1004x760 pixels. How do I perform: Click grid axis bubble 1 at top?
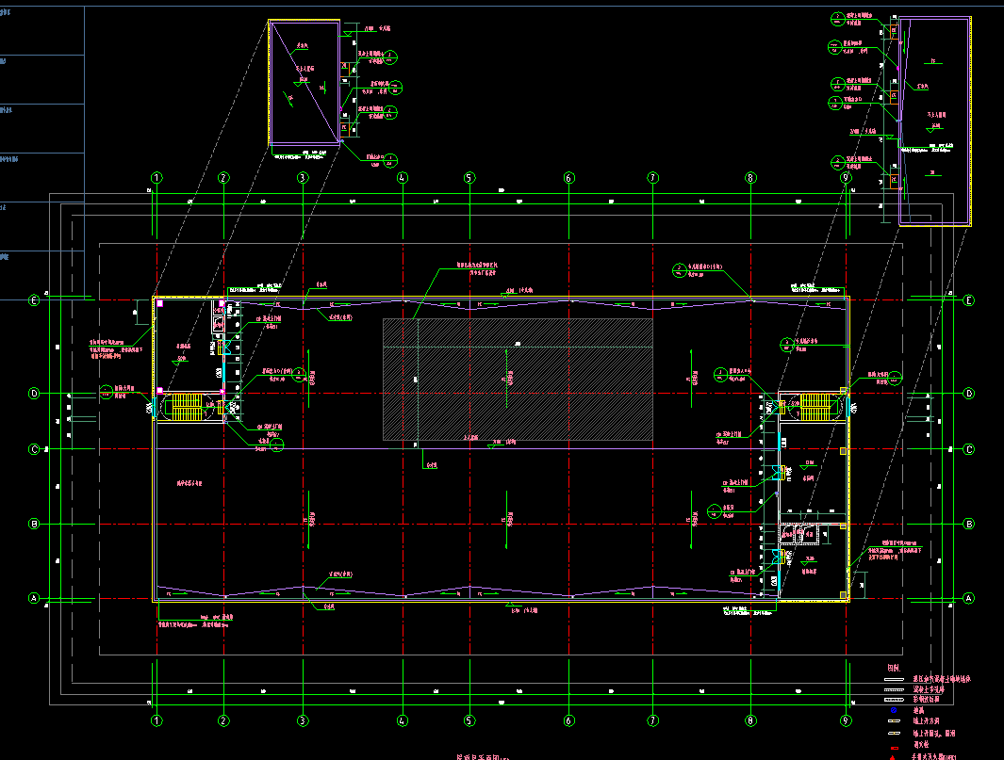(156, 177)
